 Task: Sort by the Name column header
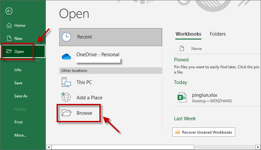click(197, 49)
